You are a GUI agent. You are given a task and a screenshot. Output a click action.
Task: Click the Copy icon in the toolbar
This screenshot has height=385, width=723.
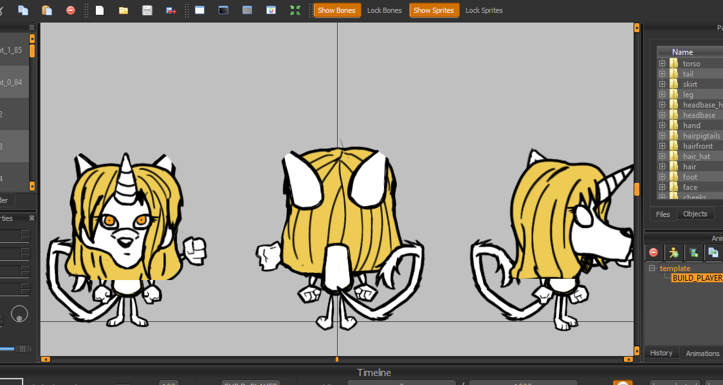pyautogui.click(x=23, y=10)
